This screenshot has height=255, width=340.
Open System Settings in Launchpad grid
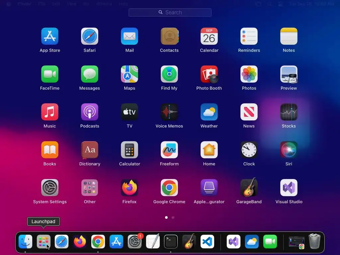(50, 188)
